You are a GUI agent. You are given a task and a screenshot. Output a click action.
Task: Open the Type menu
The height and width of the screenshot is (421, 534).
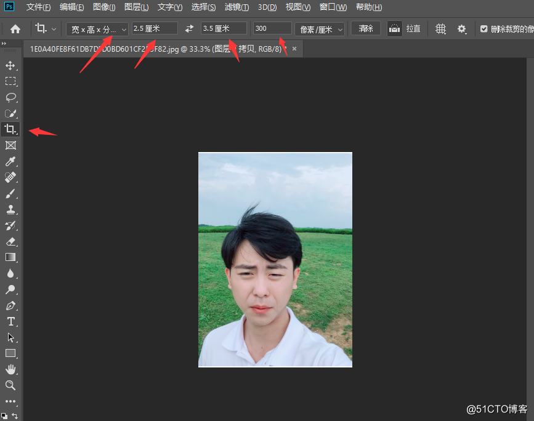click(x=169, y=7)
